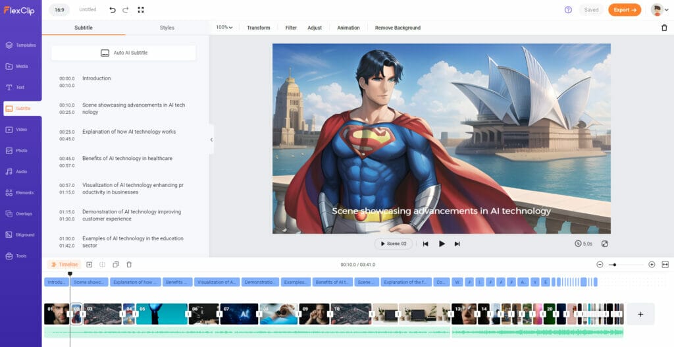Zoom out the timeline with minus icon

600,265
